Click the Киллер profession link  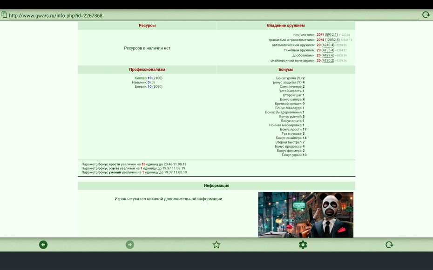141,78
